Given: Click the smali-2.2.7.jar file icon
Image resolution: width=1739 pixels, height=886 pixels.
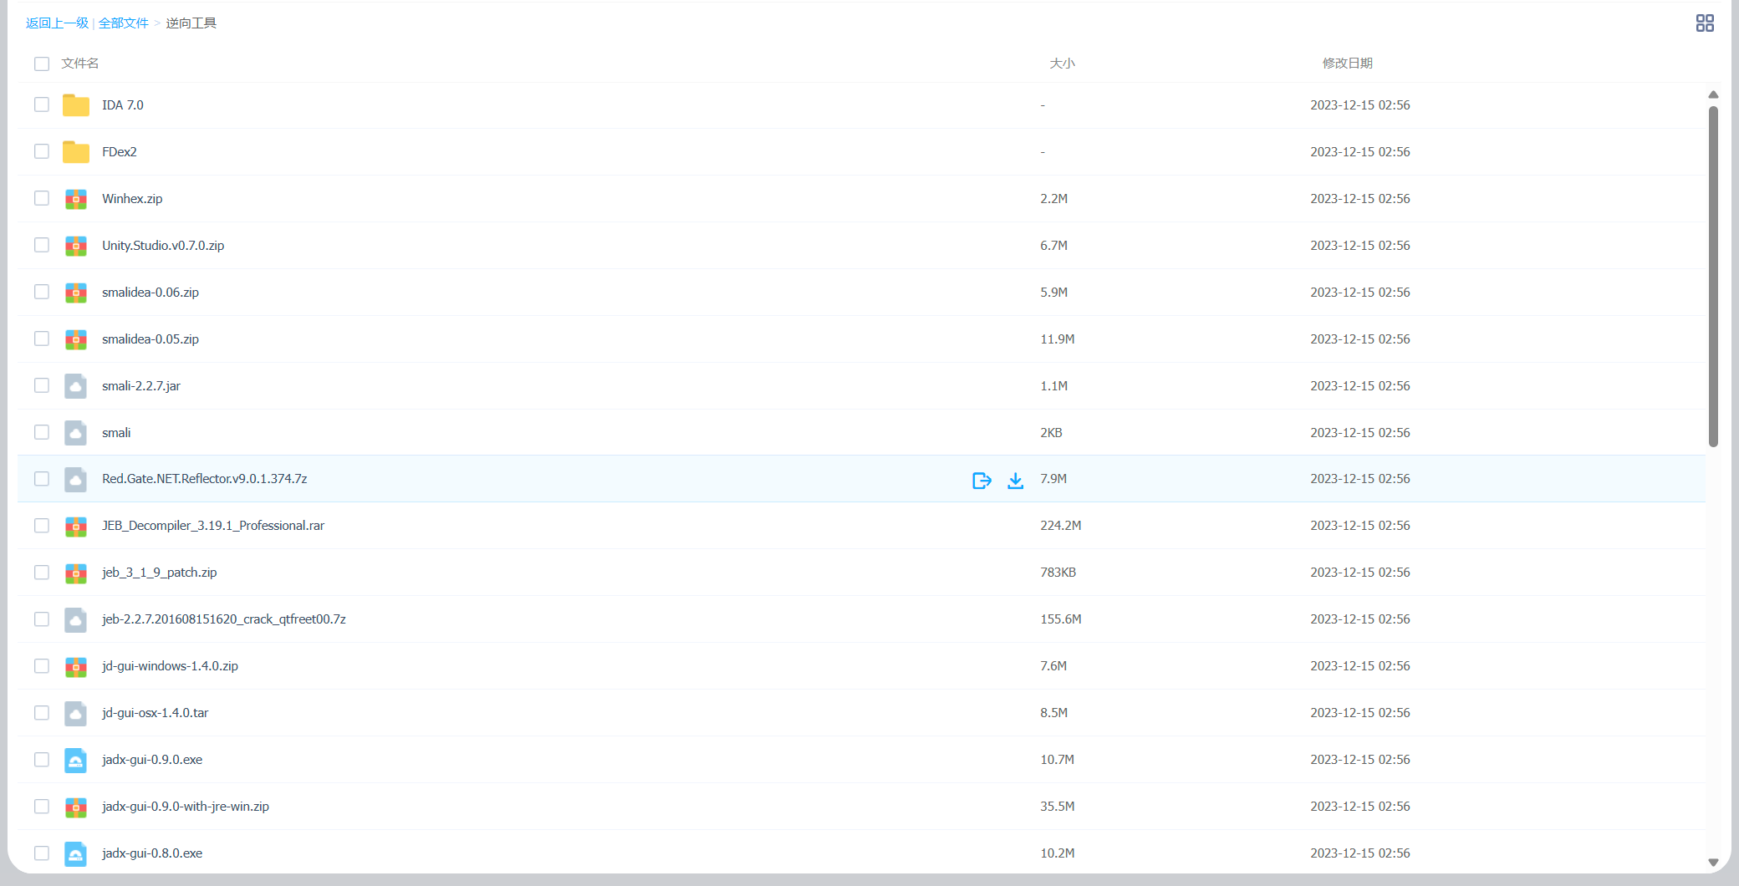Looking at the screenshot, I should click(x=76, y=386).
